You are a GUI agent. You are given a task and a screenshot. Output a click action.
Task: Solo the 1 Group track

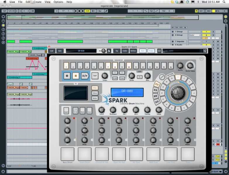point(213,32)
